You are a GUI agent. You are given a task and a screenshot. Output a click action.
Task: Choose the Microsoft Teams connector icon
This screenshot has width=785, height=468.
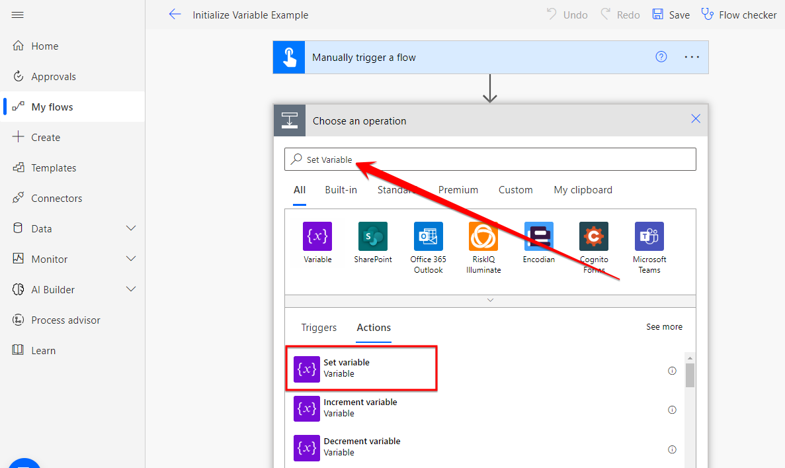click(649, 236)
